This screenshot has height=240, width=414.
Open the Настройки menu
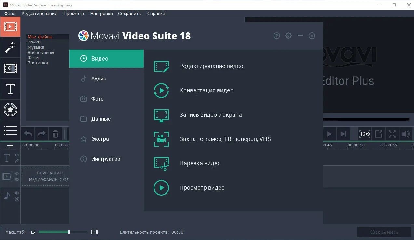pos(101,14)
